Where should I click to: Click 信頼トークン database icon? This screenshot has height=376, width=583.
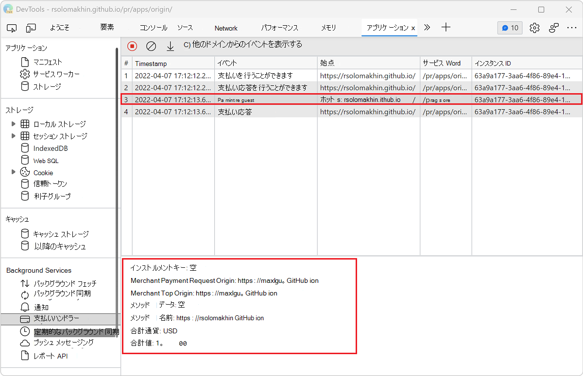point(25,184)
